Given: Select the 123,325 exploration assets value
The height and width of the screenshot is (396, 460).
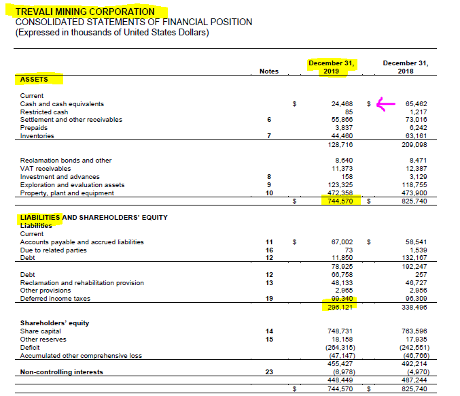Looking at the screenshot, I should click(340, 185).
